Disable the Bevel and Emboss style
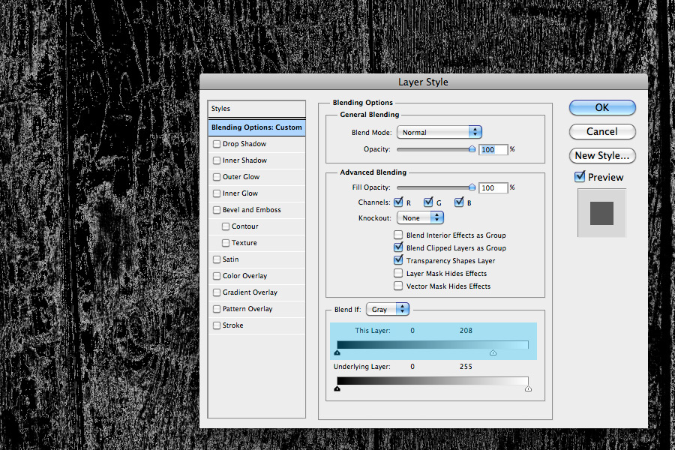This screenshot has height=450, width=675. (217, 209)
